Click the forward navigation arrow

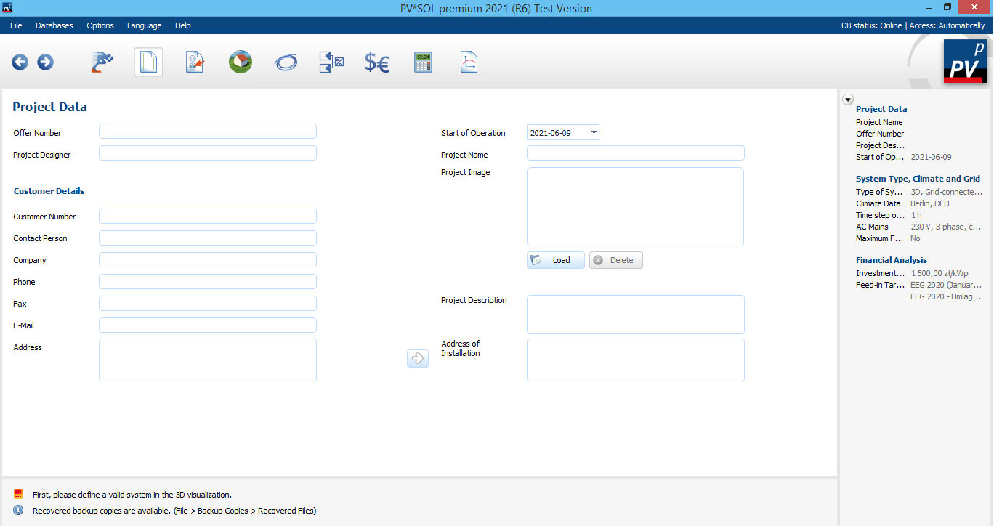(45, 62)
